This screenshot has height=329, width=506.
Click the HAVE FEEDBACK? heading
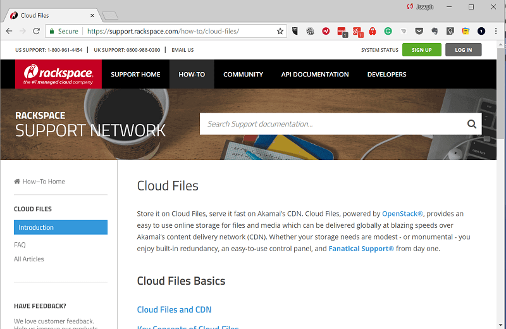tap(40, 306)
